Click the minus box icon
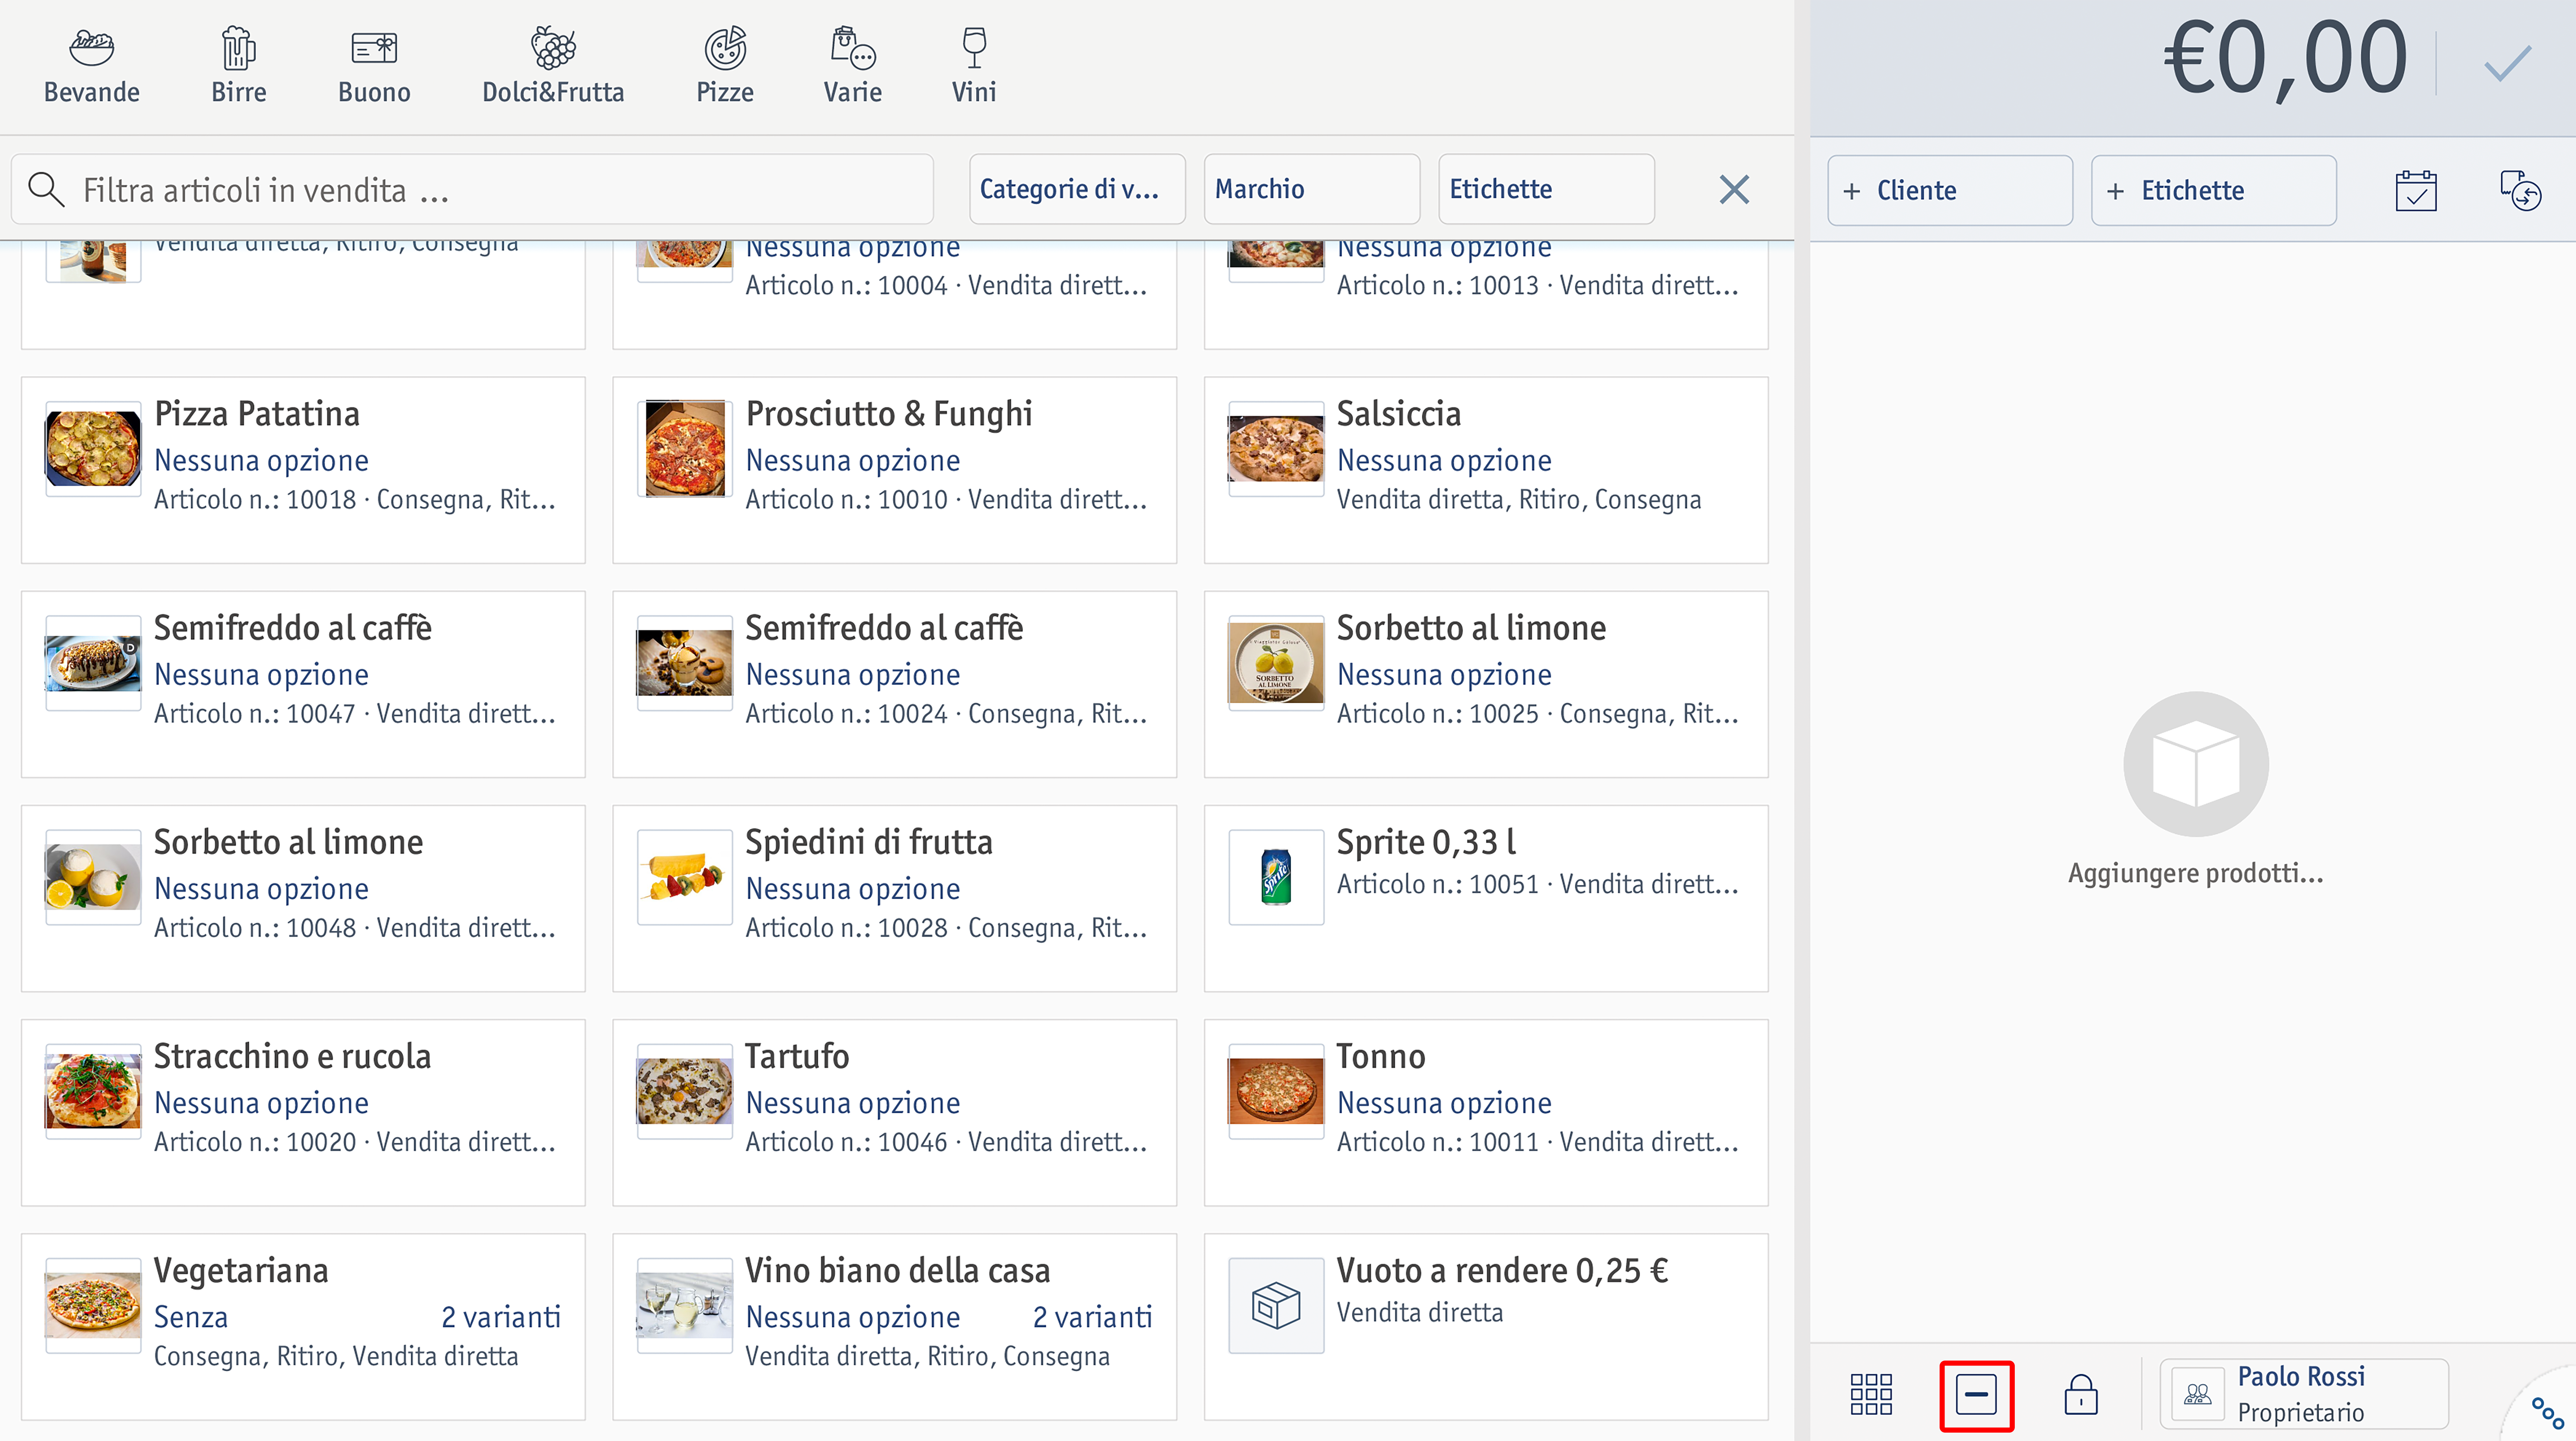The width and height of the screenshot is (2576, 1441). (1976, 1395)
